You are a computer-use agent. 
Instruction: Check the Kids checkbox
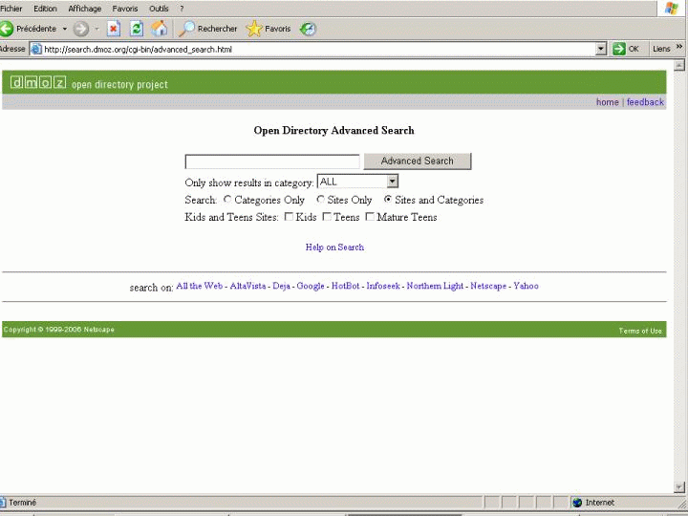[289, 216]
